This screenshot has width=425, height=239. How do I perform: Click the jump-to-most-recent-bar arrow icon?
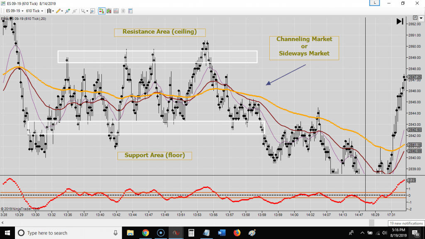tap(399, 21)
